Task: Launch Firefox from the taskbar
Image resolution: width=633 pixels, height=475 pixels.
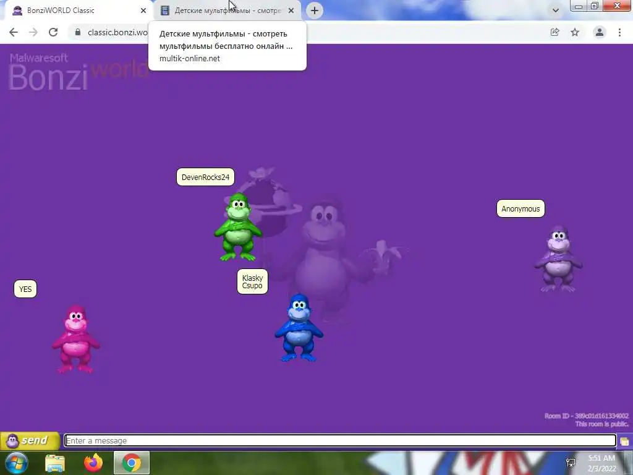Action: pos(93,463)
